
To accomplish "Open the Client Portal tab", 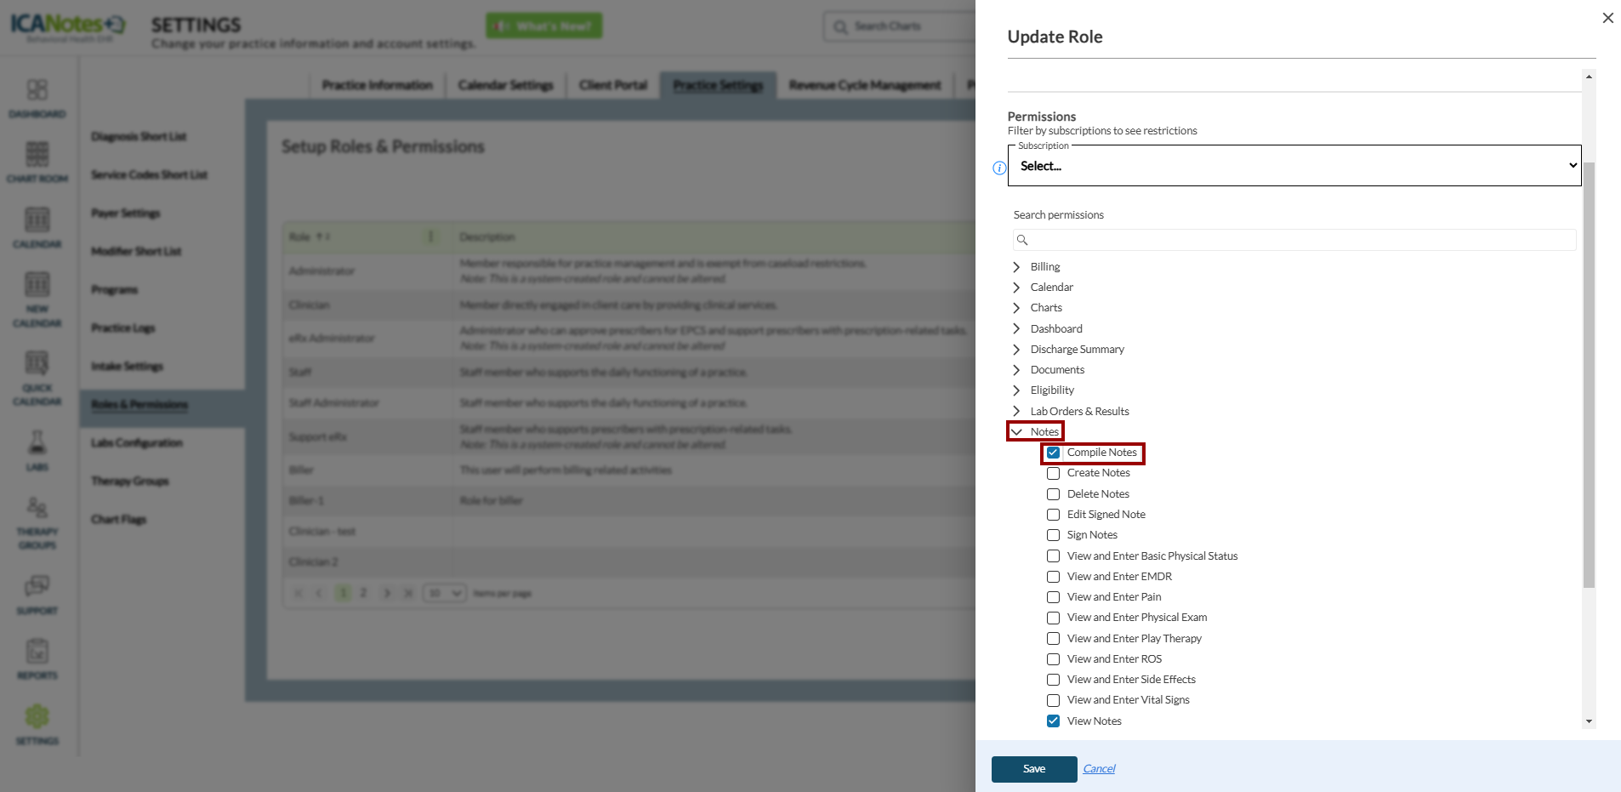I will [612, 85].
